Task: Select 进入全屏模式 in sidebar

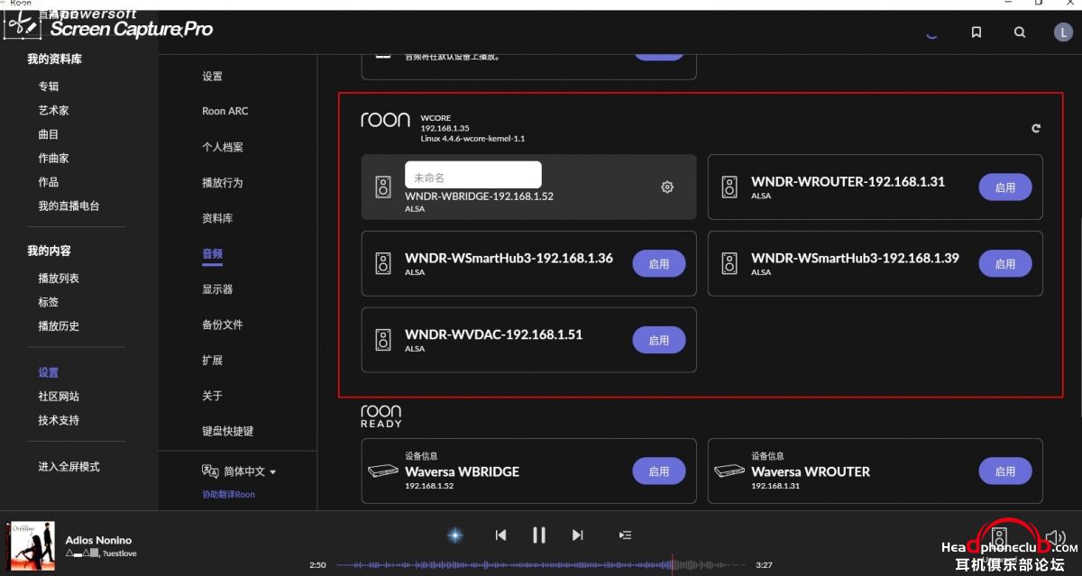Action: tap(69, 467)
